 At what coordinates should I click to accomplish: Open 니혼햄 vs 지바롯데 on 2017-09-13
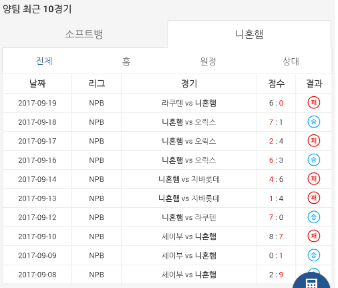pos(189,198)
